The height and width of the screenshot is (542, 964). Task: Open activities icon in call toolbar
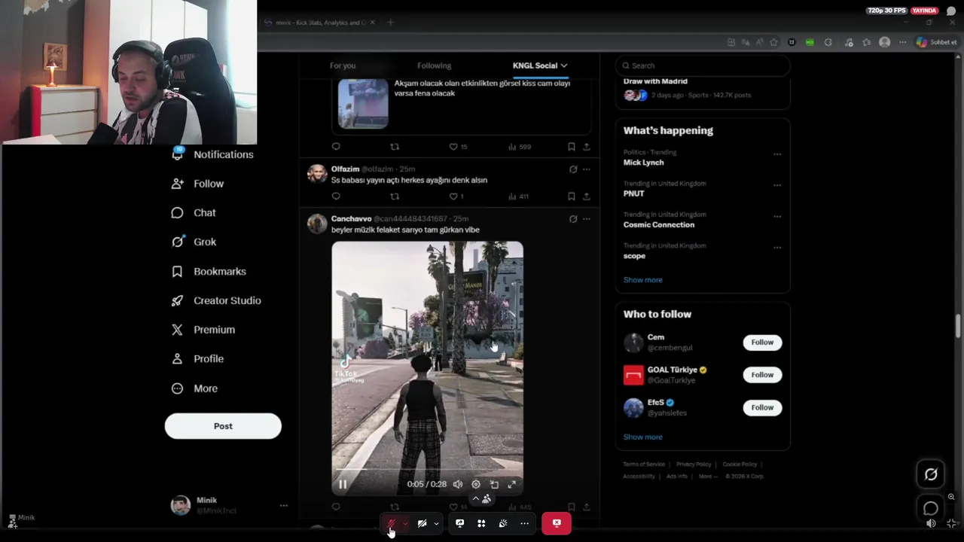(481, 523)
